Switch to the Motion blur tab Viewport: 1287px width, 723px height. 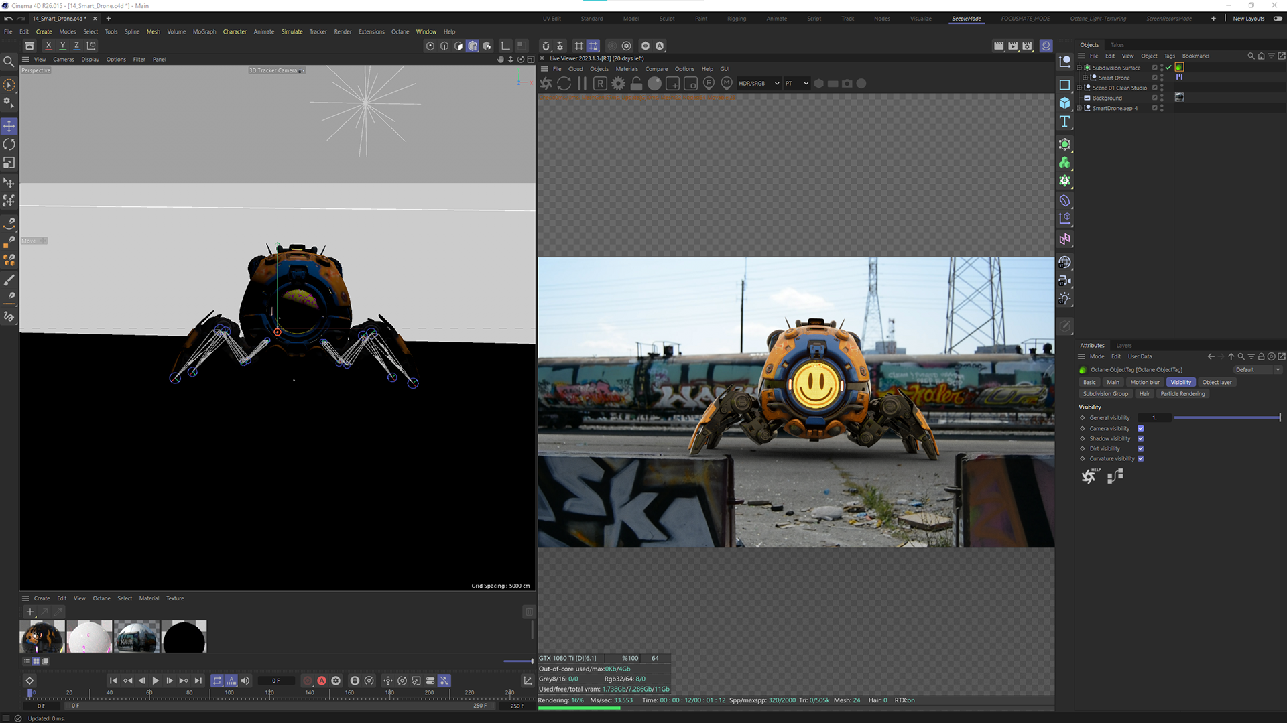coord(1145,383)
